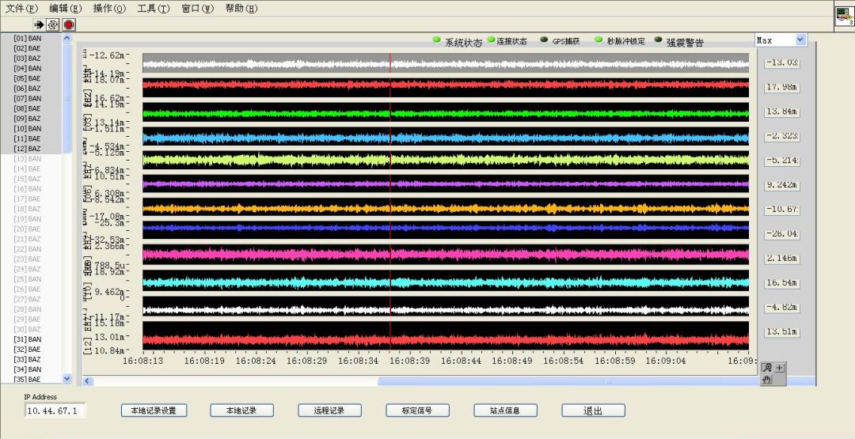Click the IP Address input field
This screenshot has width=855, height=439.
point(55,411)
